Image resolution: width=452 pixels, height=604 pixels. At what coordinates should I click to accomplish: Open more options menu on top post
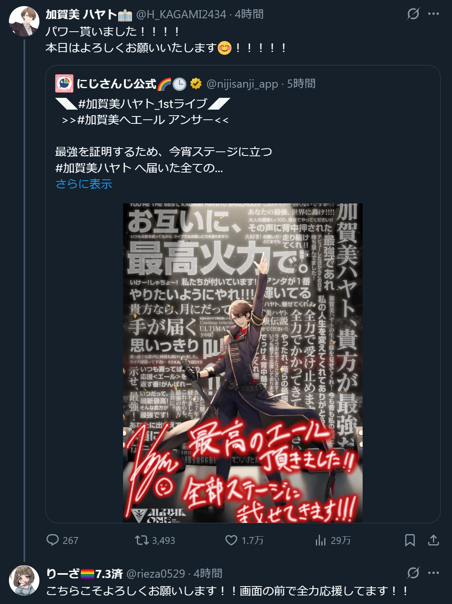tap(434, 14)
